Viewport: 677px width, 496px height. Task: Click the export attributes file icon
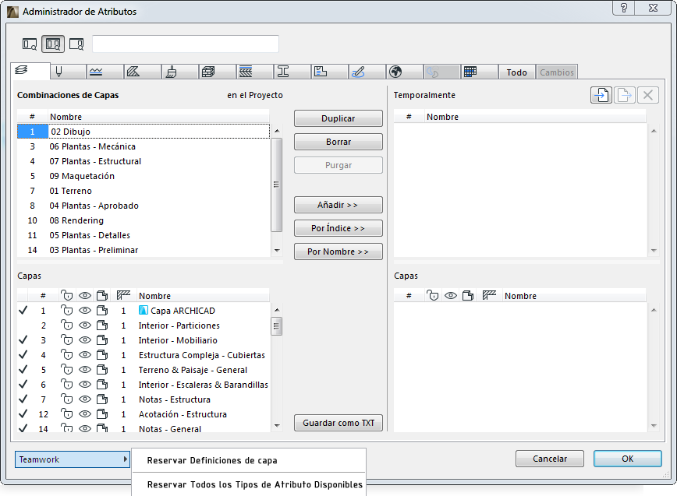(x=624, y=95)
